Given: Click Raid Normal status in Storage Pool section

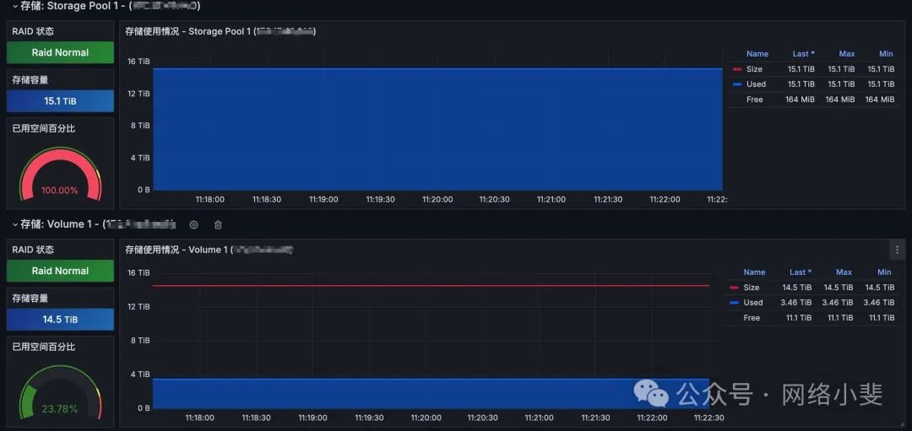Looking at the screenshot, I should click(x=60, y=52).
